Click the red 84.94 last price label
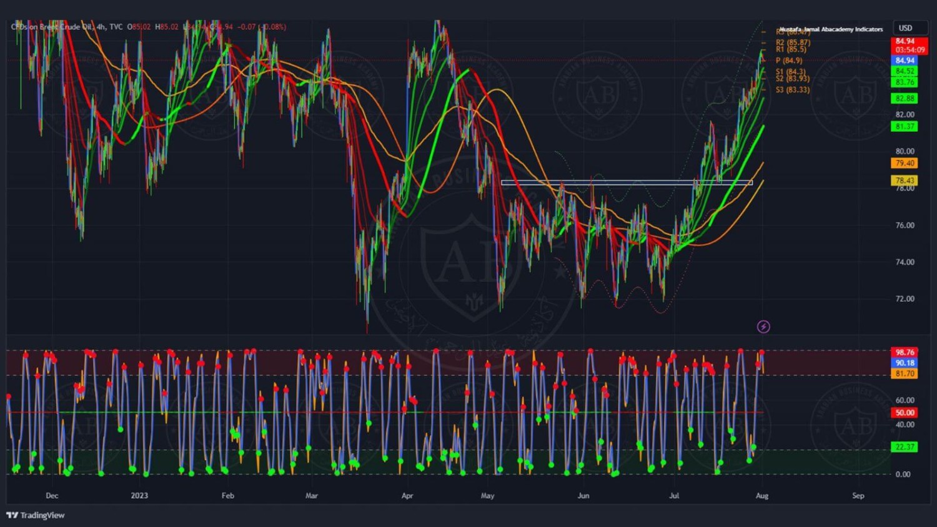This screenshot has width=937, height=527. pyautogui.click(x=905, y=42)
